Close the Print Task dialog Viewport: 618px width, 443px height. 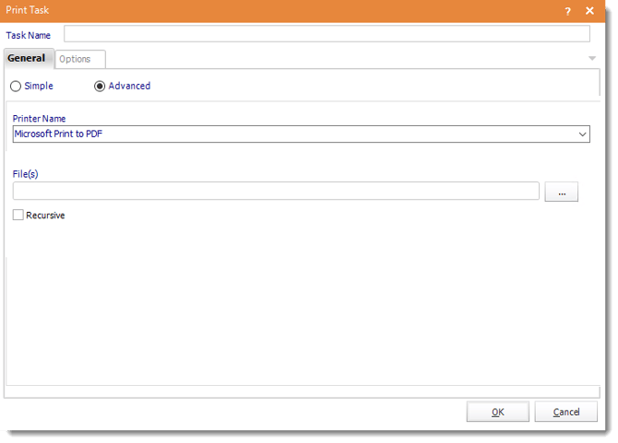(x=589, y=10)
